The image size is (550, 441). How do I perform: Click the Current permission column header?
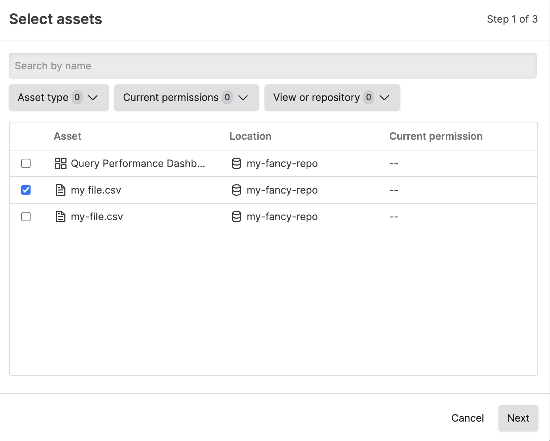436,136
